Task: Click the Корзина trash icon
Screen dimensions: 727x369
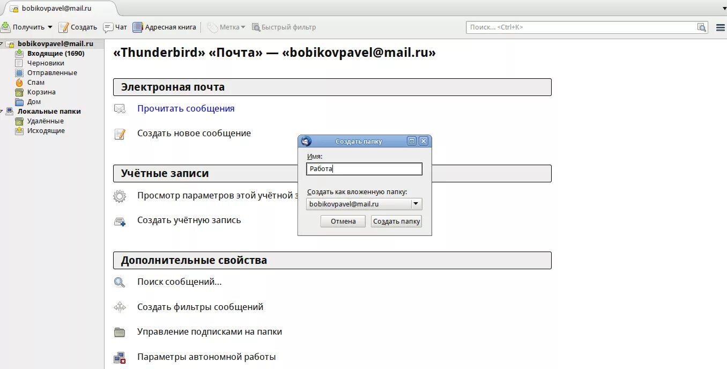Action: tap(19, 92)
